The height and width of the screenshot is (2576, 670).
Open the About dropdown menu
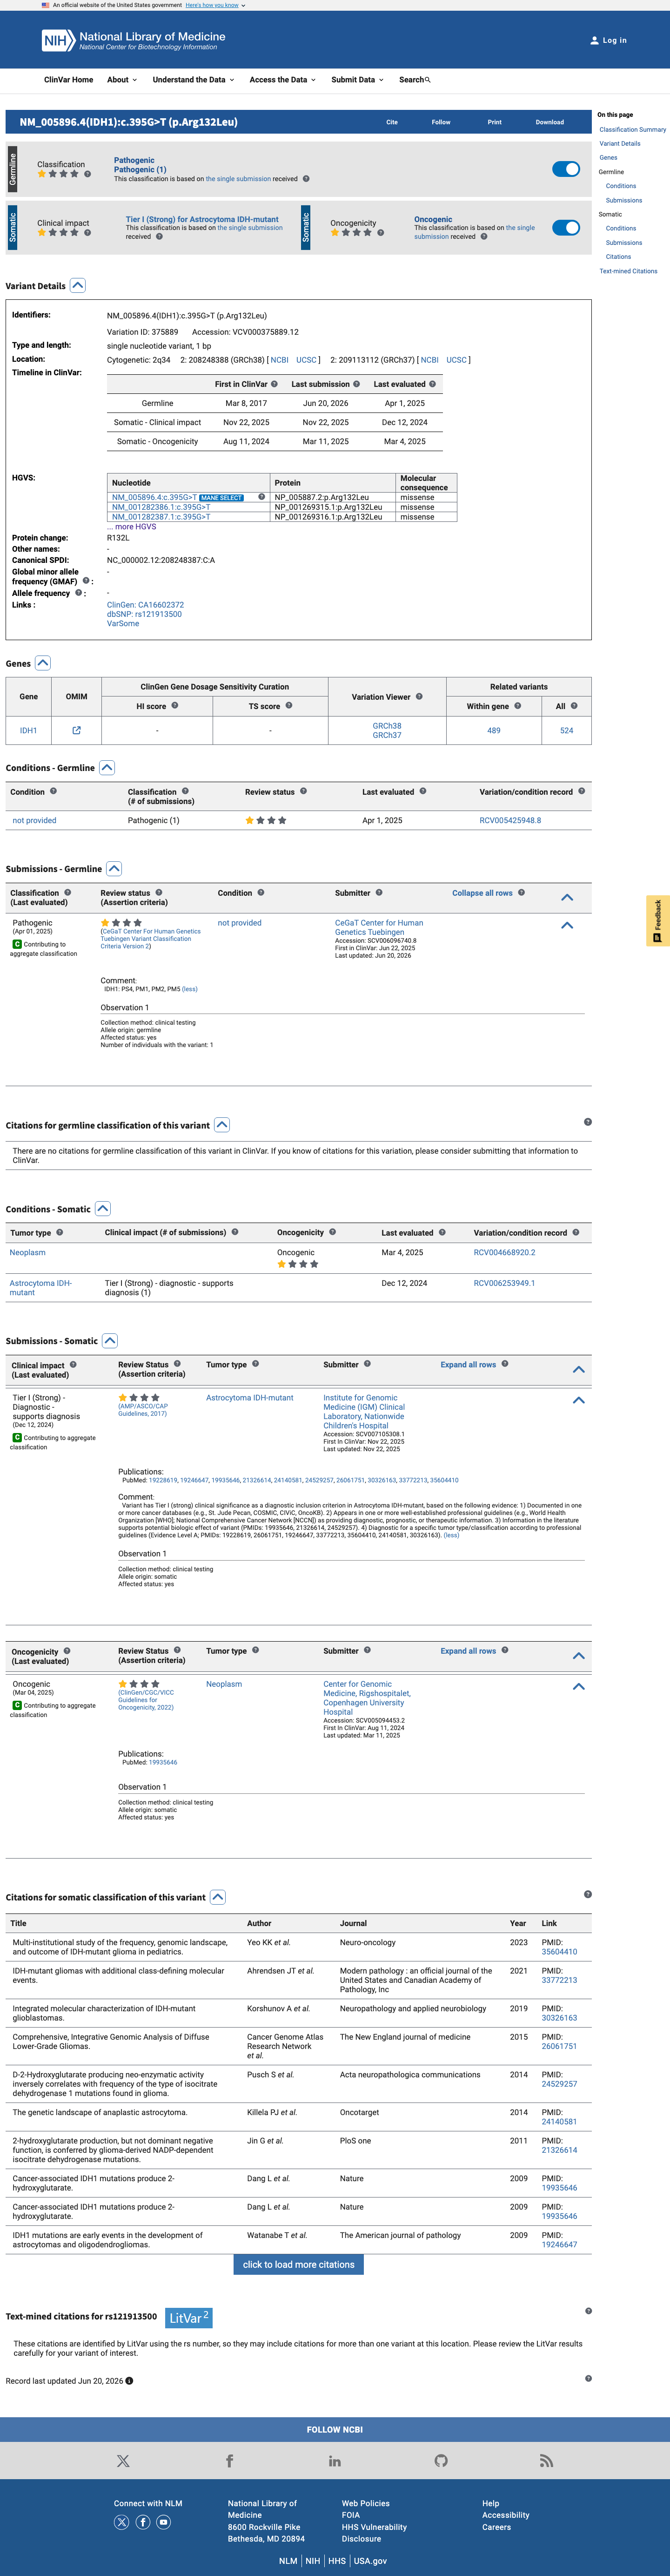tap(121, 80)
